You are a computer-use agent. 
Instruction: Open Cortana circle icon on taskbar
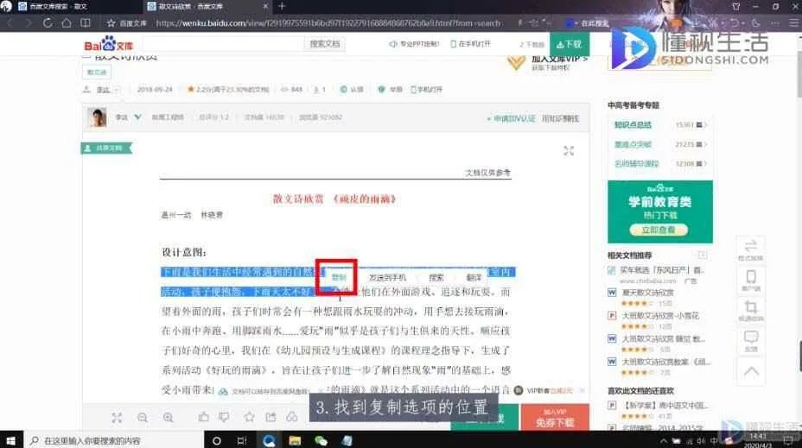point(216,440)
